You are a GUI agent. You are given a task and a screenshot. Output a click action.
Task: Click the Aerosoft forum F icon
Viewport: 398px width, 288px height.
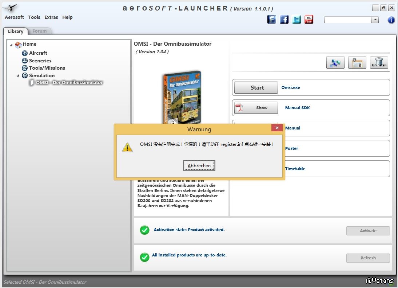(x=272, y=20)
